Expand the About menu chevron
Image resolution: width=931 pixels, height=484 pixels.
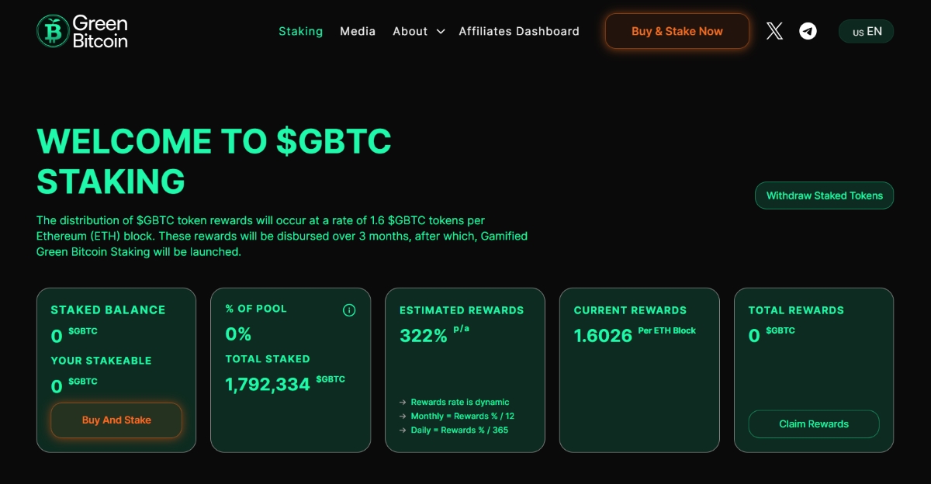[441, 32]
